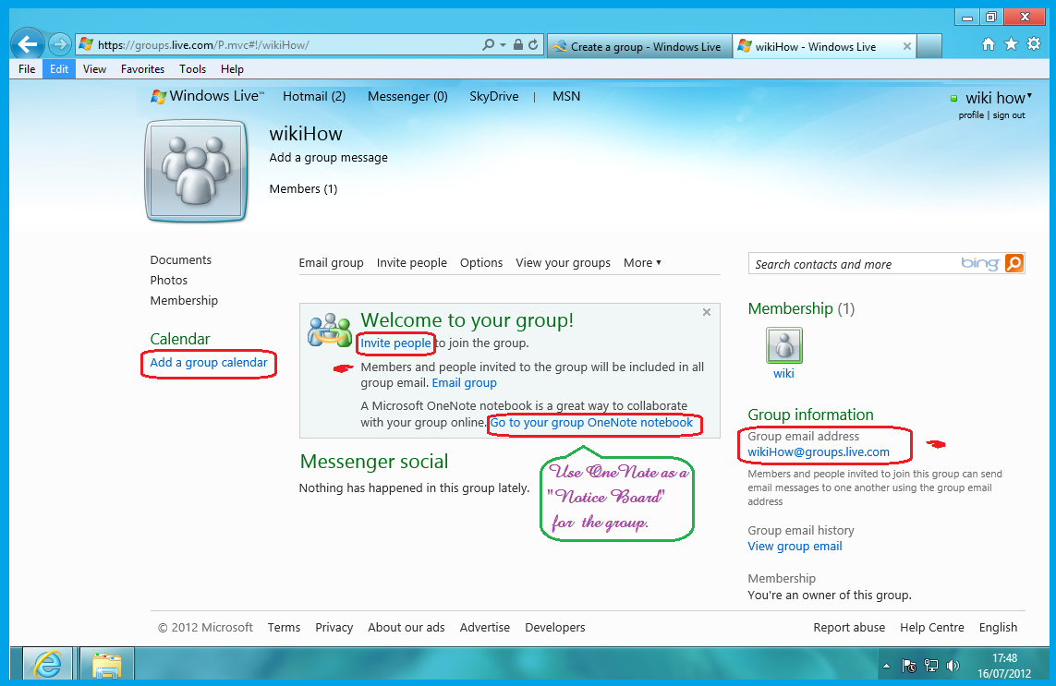Open the Favorites menu
The height and width of the screenshot is (686, 1056).
(143, 68)
